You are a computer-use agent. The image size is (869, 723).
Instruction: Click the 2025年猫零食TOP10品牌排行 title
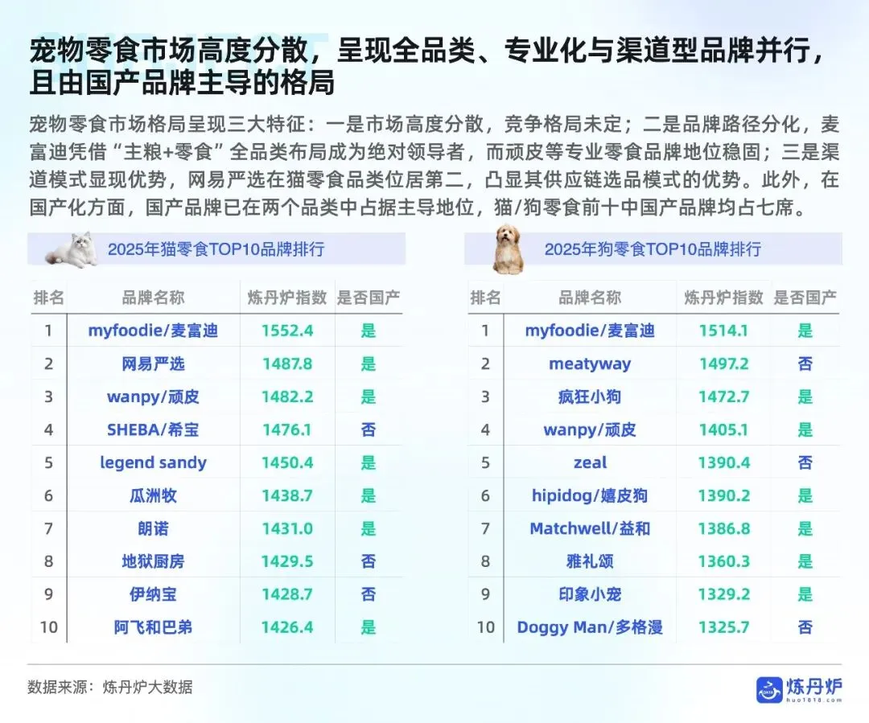point(216,249)
